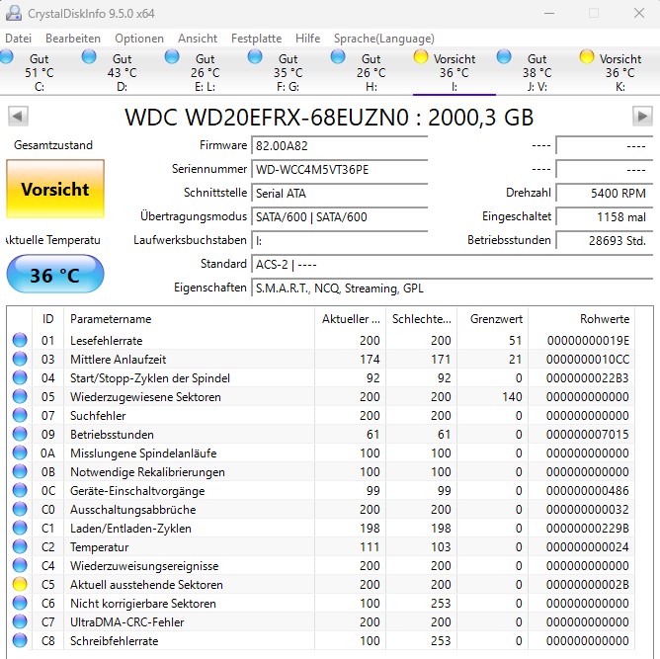The width and height of the screenshot is (660, 659).
Task: Click the status icon for Suchfehler
Action: click(x=20, y=415)
